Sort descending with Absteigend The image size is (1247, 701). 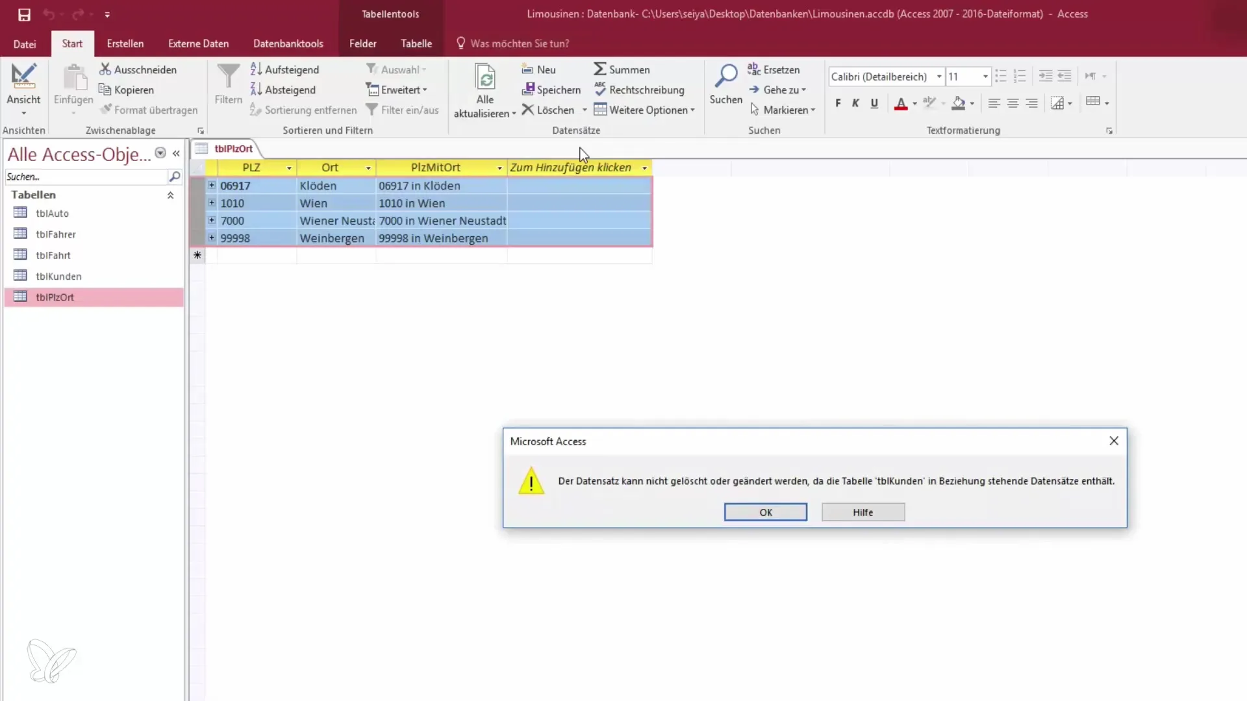(283, 90)
